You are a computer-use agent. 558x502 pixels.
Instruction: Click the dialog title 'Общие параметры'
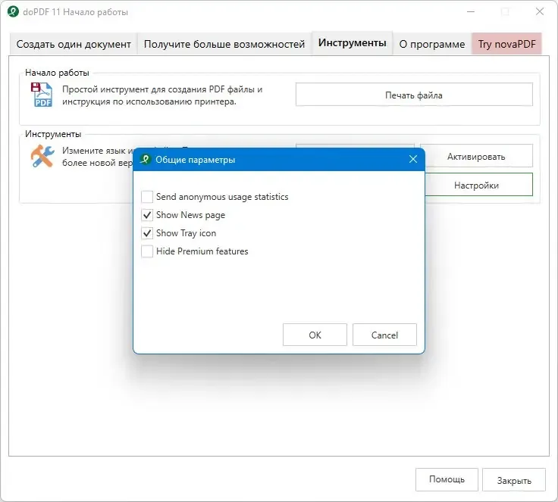[196, 160]
